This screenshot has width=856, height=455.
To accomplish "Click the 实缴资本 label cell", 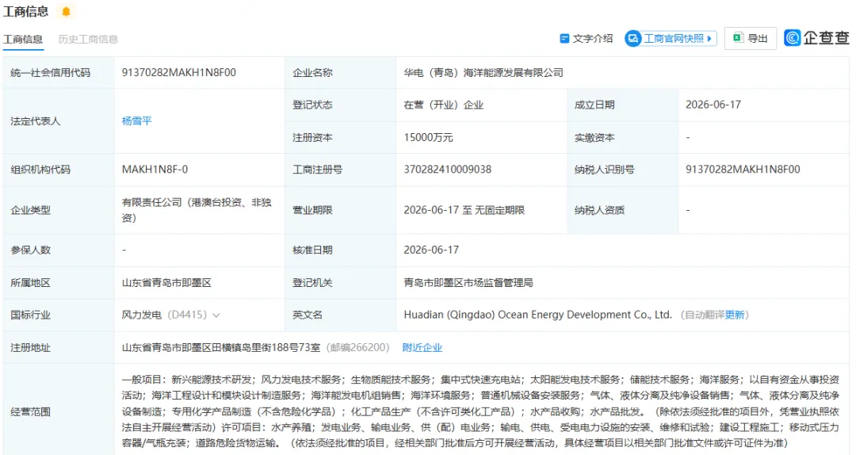I will point(622,138).
